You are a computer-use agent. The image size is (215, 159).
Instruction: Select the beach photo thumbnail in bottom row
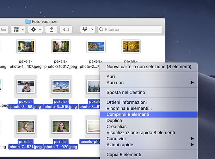pyautogui.click(x=93, y=127)
